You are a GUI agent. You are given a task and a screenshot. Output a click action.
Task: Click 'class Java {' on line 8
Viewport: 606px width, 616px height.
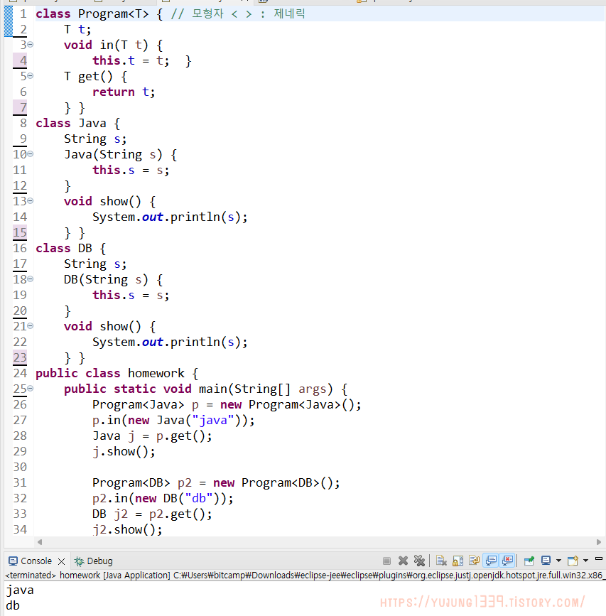77,124
